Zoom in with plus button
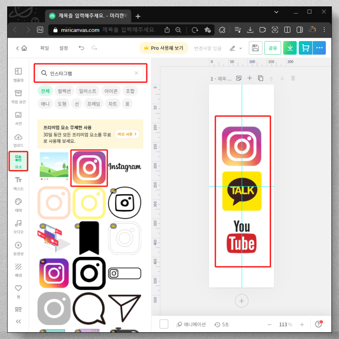The image size is (339, 339). 302,324
